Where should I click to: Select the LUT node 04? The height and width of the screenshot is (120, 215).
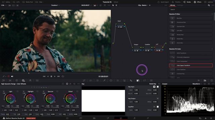[159, 49]
